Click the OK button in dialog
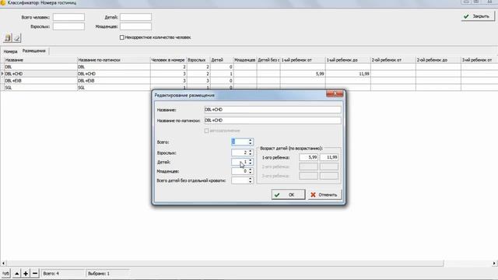Screen dimensions: 498x280 pyautogui.click(x=288, y=194)
